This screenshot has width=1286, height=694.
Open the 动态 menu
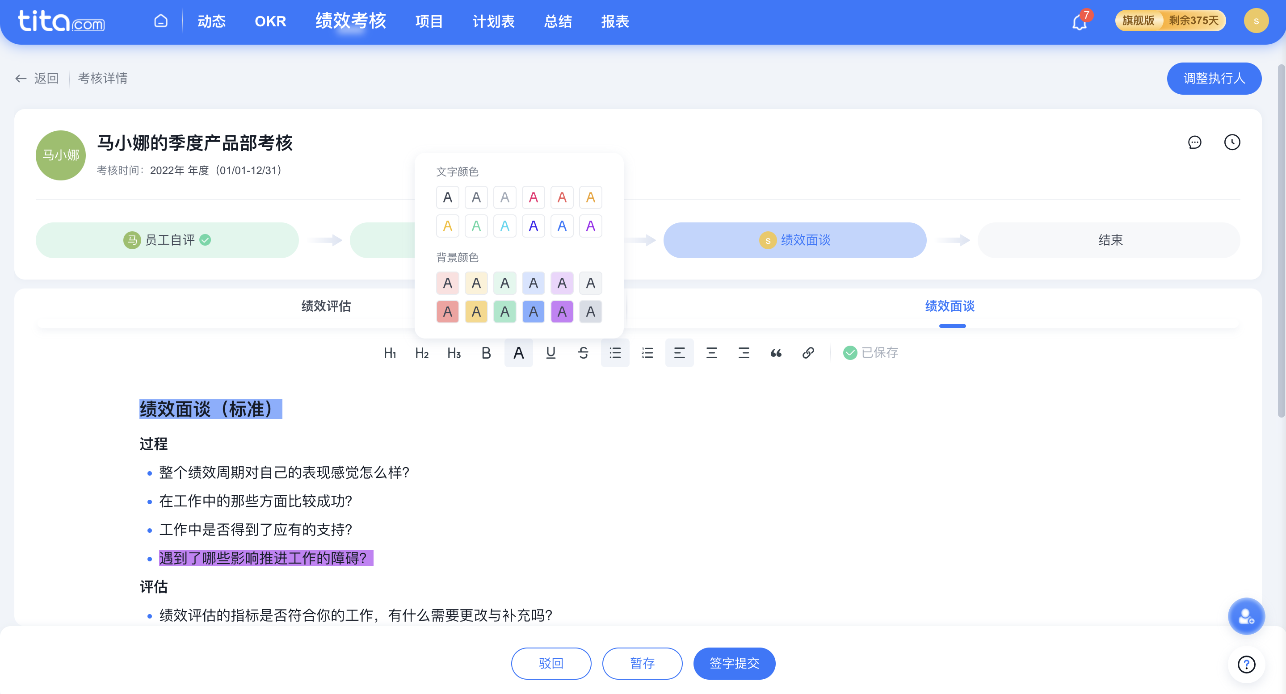tap(212, 21)
